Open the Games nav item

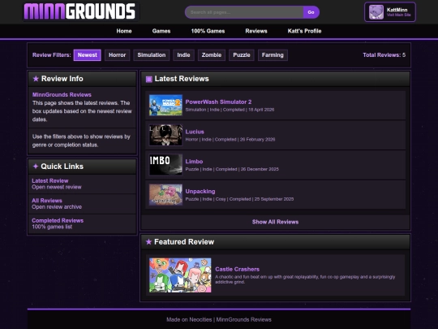161,31
